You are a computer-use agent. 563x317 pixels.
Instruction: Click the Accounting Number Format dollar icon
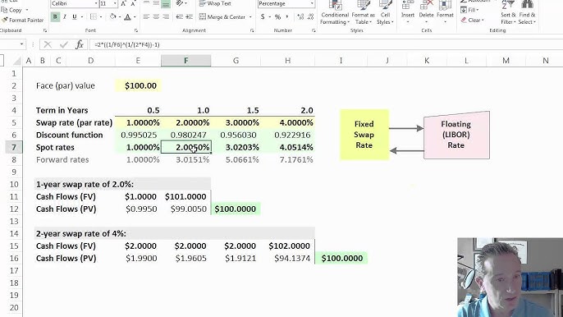[x=263, y=17]
